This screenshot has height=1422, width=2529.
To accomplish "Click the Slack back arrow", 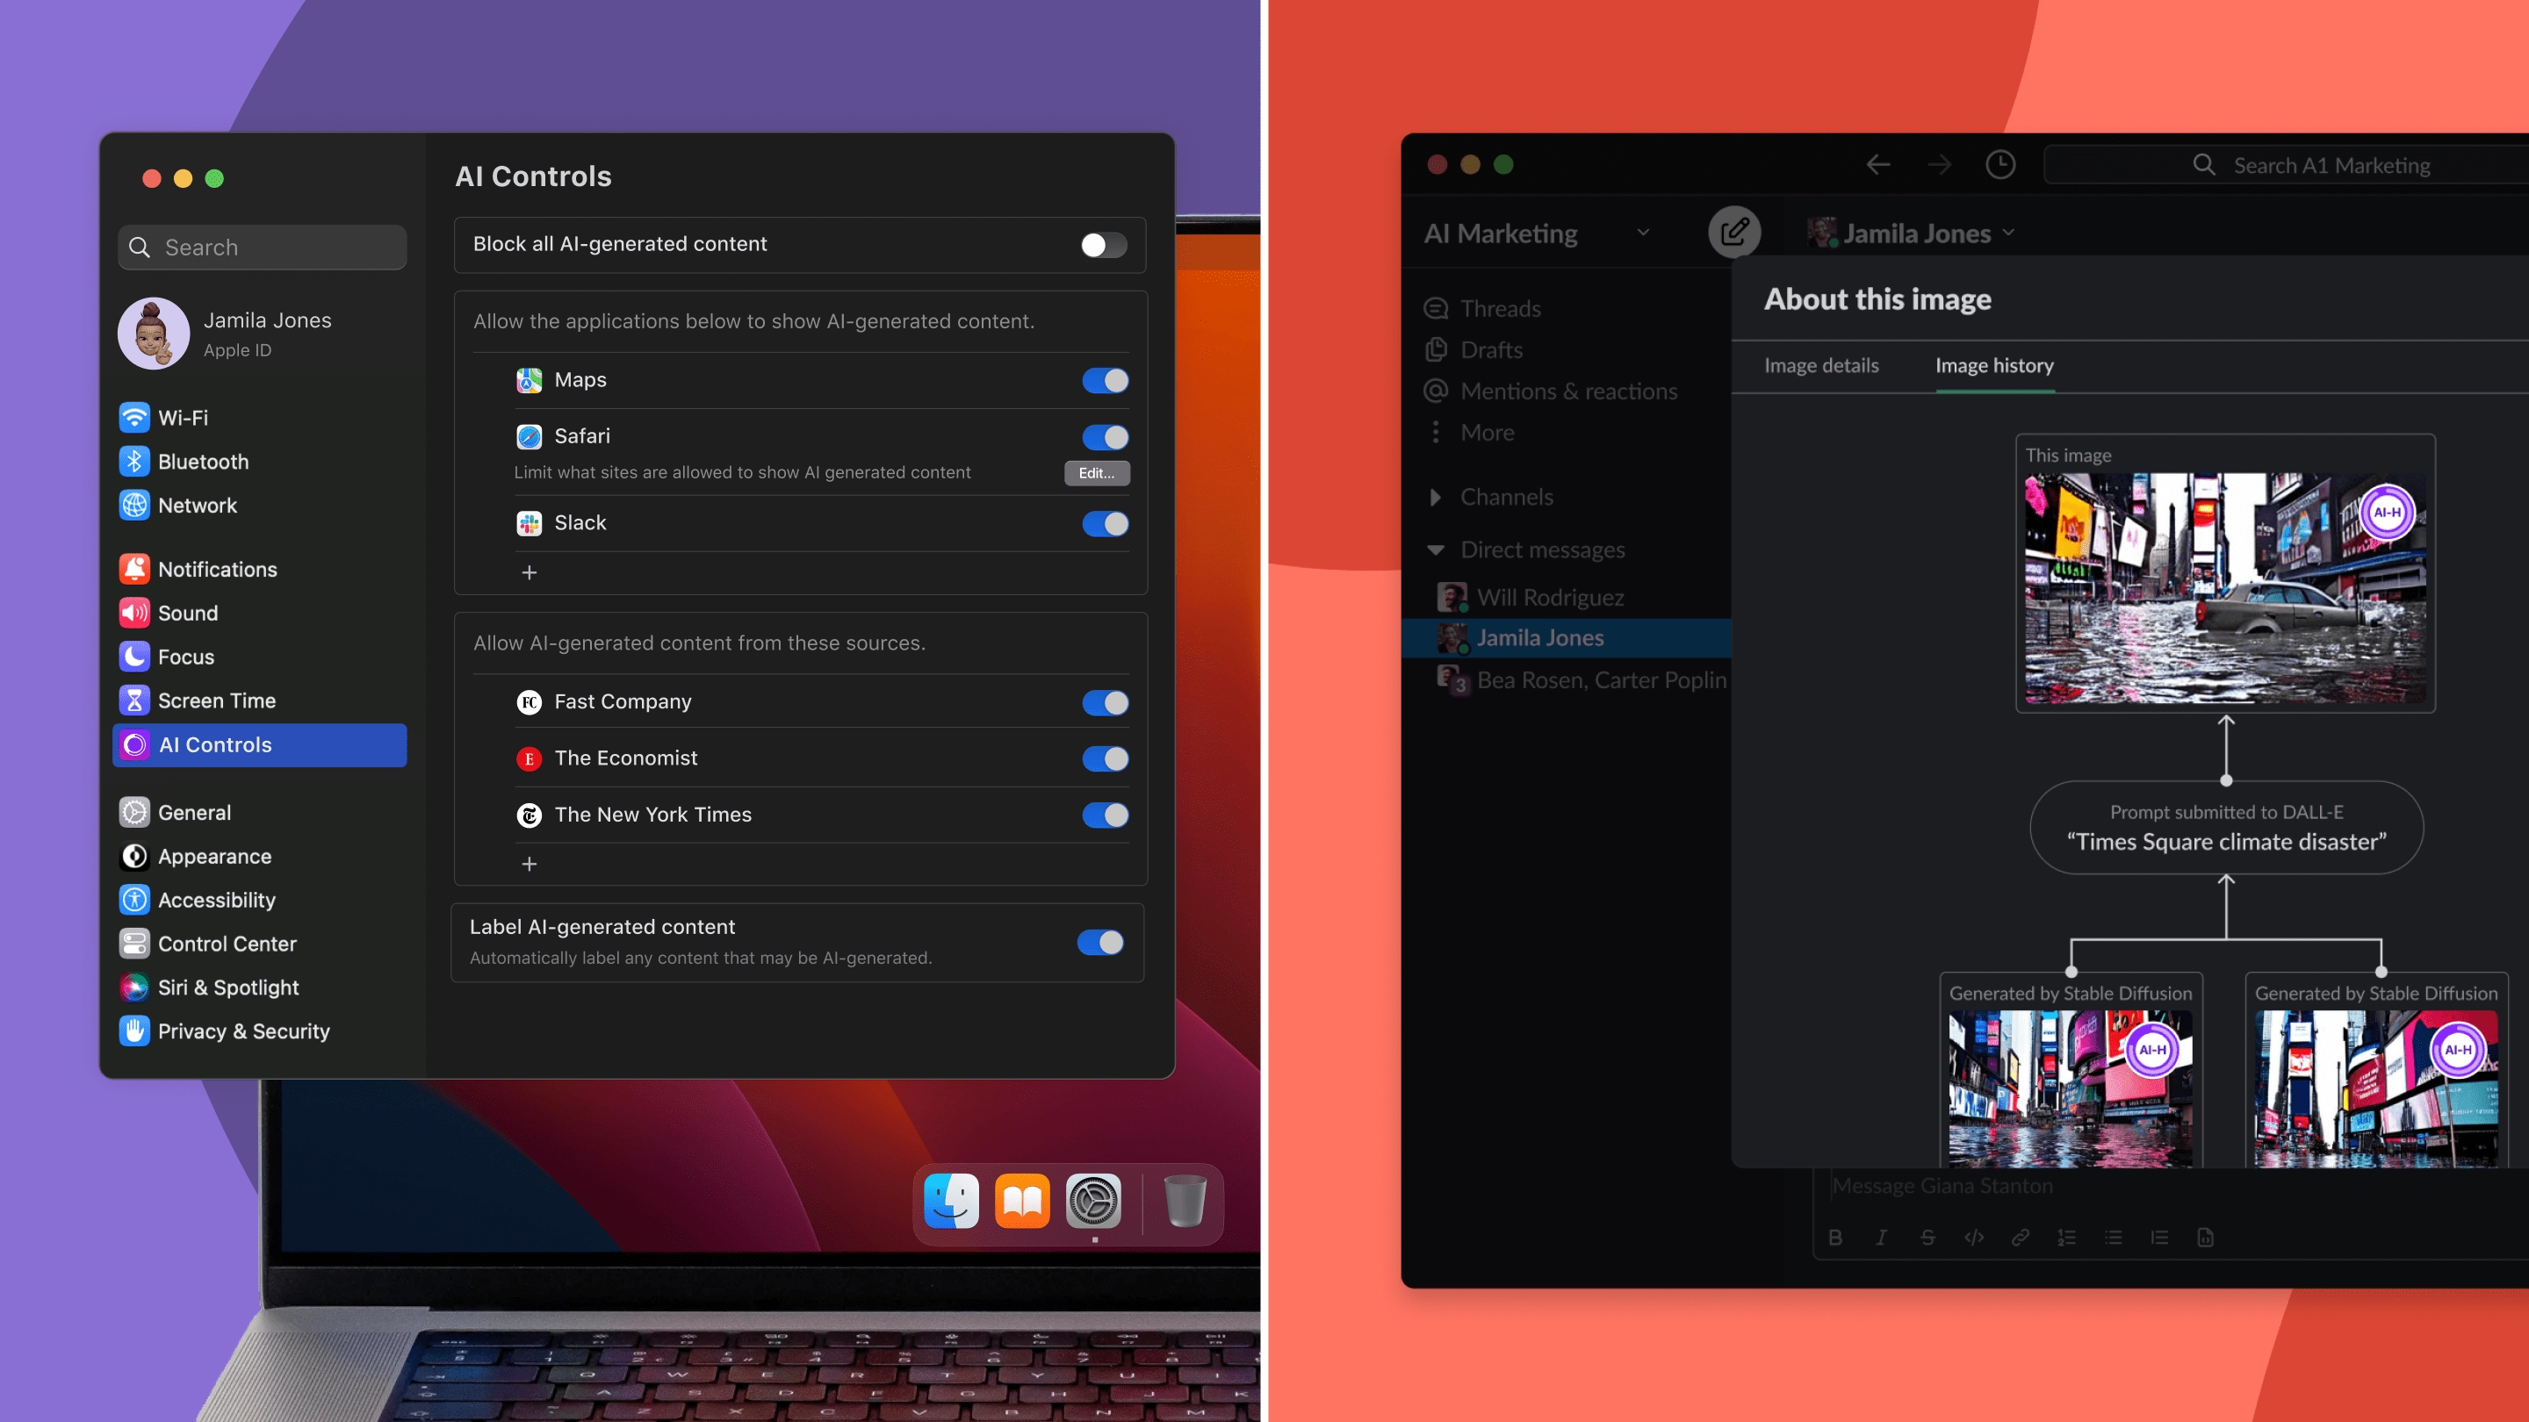I will [x=1878, y=164].
